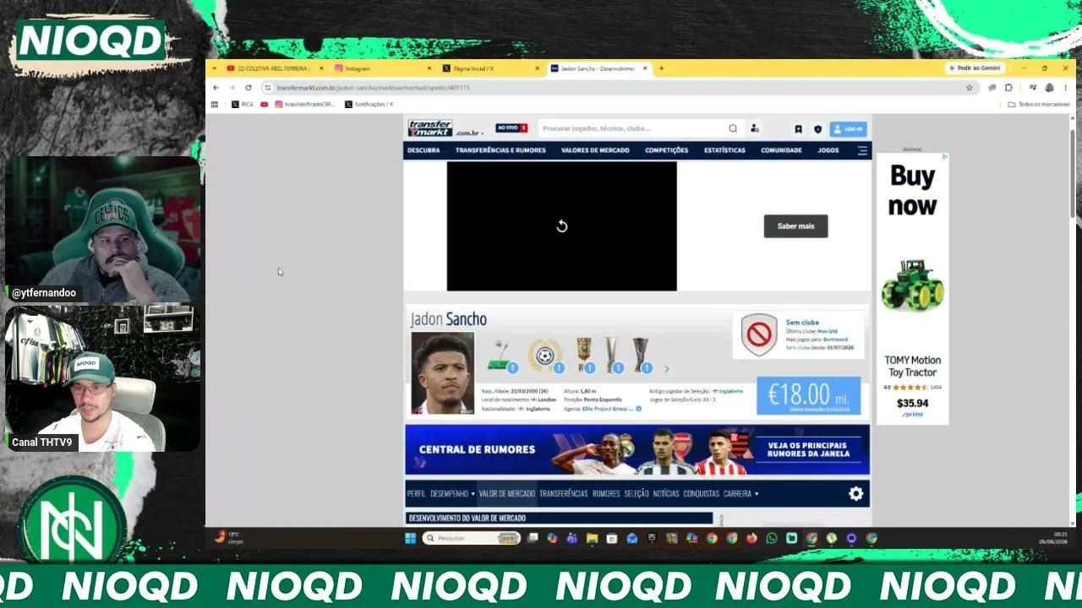Viewport: 1082px width, 608px height.
Task: Click the Sem clube link
Action: 802,323
